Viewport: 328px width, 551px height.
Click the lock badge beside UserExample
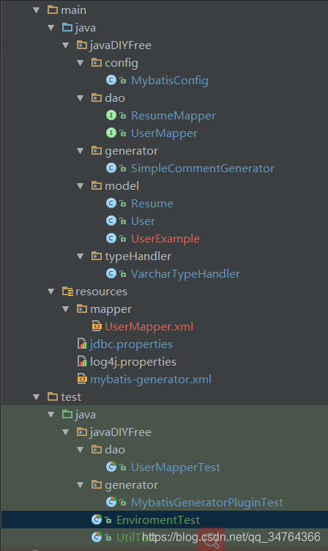tap(122, 239)
